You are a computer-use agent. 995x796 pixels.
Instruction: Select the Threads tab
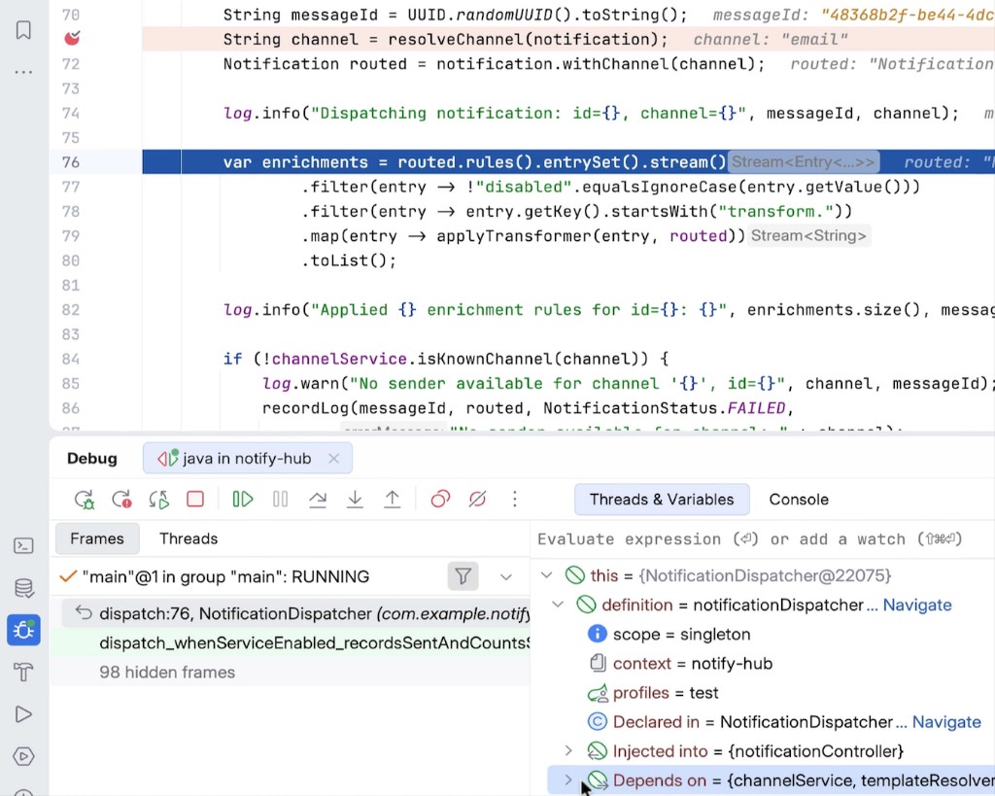pos(189,538)
